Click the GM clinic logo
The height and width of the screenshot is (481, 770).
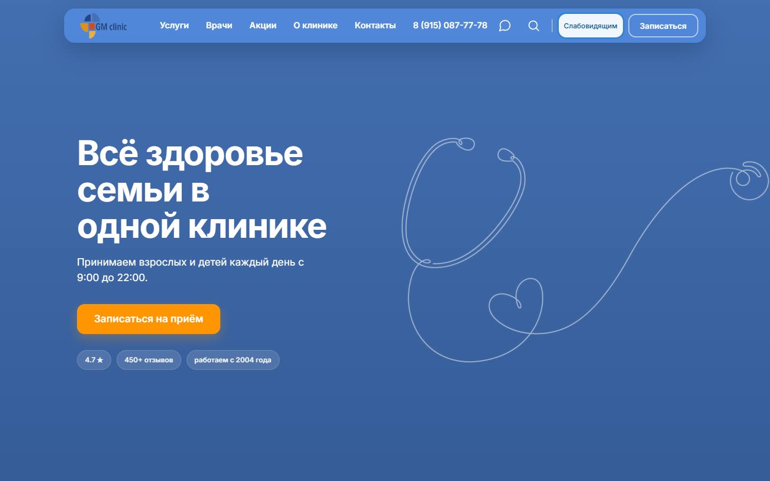(x=103, y=26)
